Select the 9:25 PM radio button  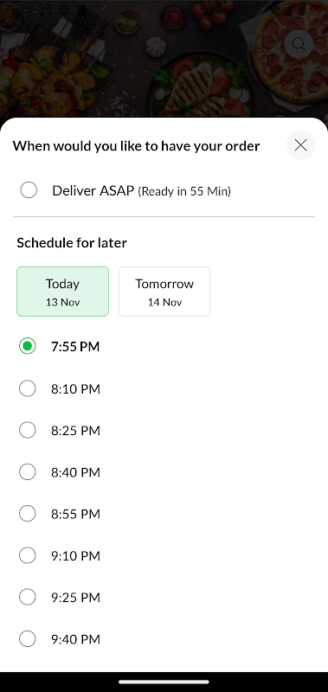click(x=28, y=597)
